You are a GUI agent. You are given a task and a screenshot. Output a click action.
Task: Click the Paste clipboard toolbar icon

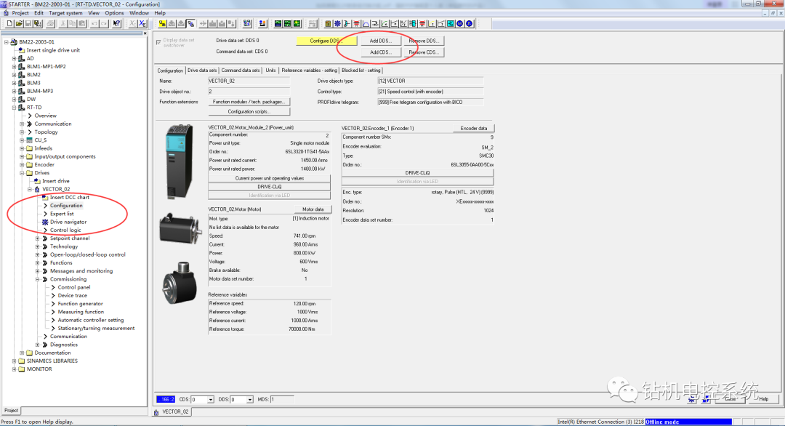[x=81, y=23]
